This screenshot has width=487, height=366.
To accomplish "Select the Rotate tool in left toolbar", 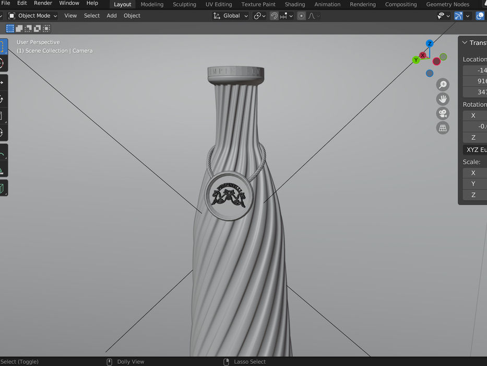I will 3,99.
